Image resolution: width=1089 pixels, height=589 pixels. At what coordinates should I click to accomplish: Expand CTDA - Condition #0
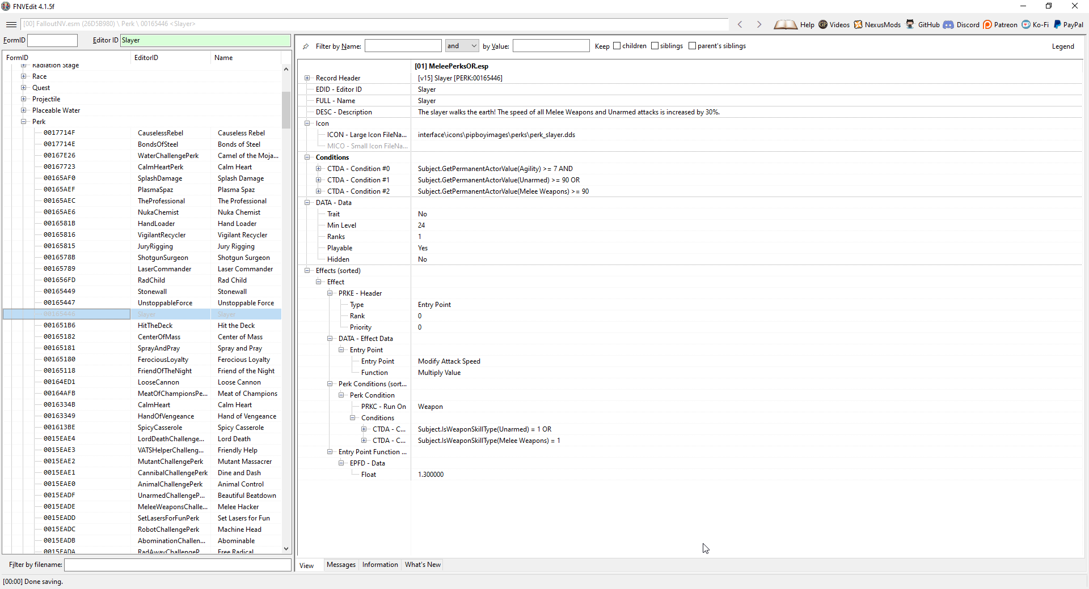pyautogui.click(x=319, y=169)
